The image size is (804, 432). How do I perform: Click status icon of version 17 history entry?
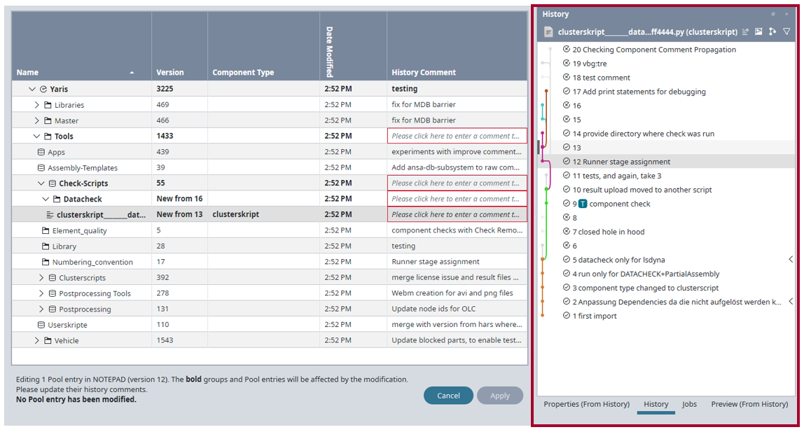(566, 91)
